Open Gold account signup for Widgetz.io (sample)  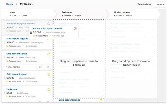pyautogui.click(x=17, y=74)
